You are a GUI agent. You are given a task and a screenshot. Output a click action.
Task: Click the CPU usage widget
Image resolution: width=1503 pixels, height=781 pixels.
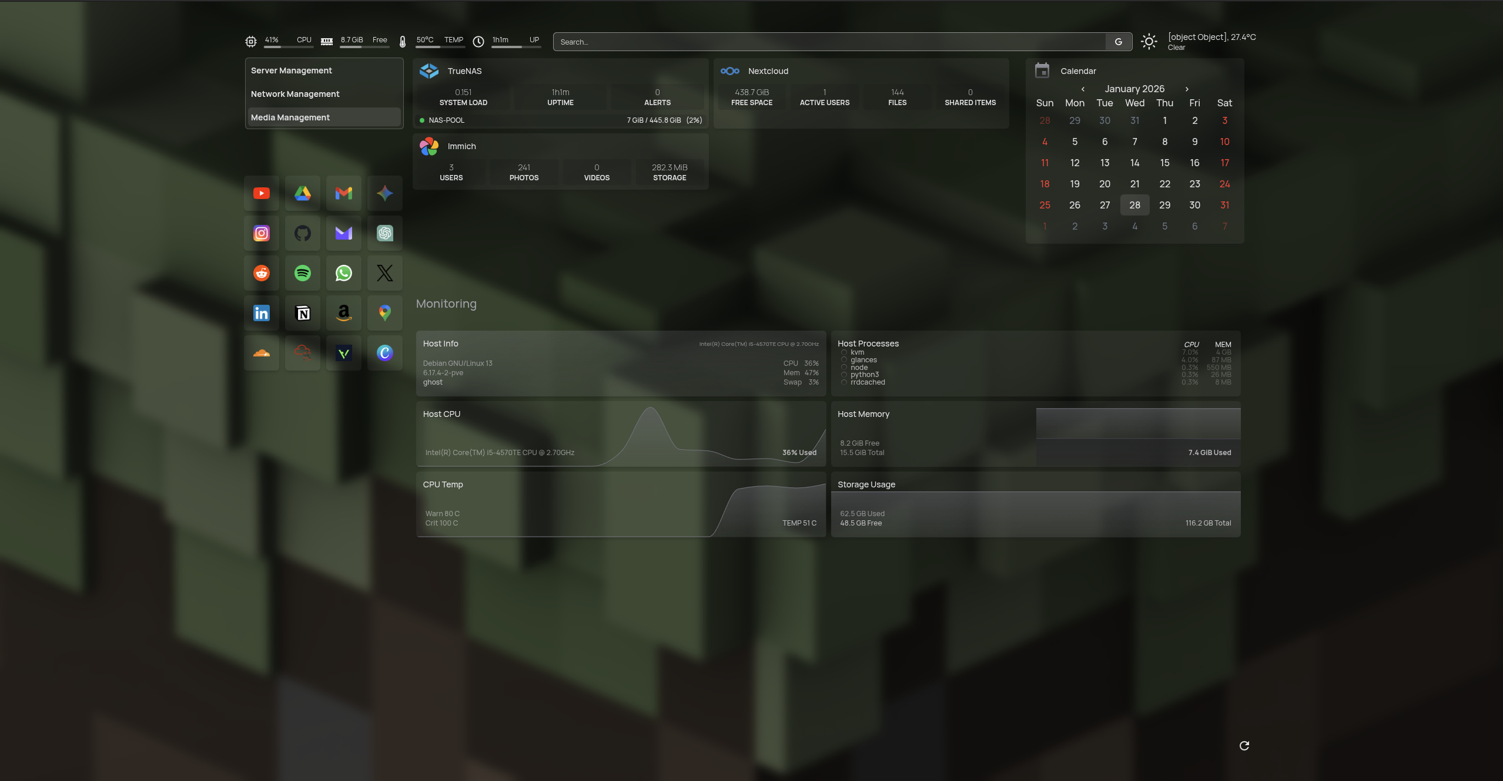click(279, 41)
